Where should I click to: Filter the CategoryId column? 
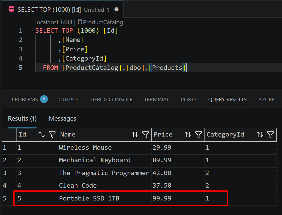[x=270, y=134]
